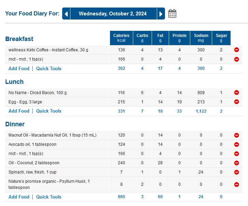The height and width of the screenshot is (206, 248).
Task: Go to next day arrow
Action: [161, 14]
